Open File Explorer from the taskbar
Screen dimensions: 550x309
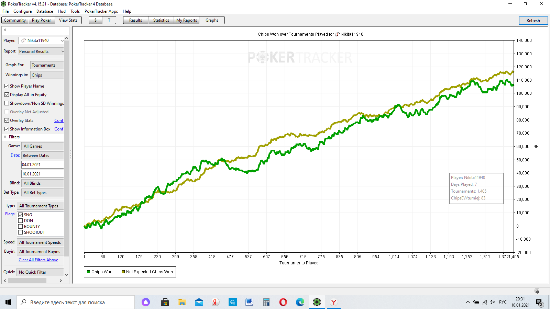coord(182,302)
